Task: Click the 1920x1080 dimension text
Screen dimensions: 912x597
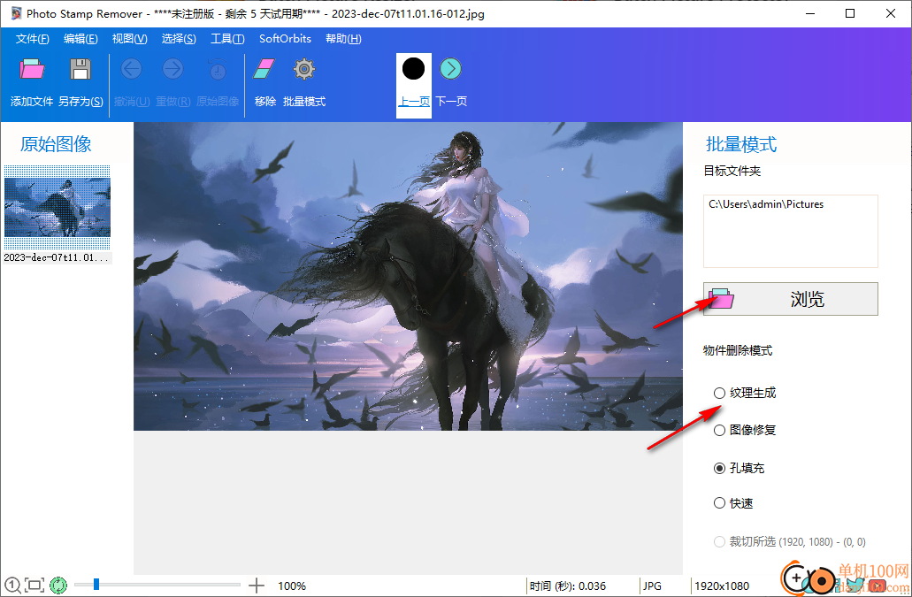Action: click(722, 586)
